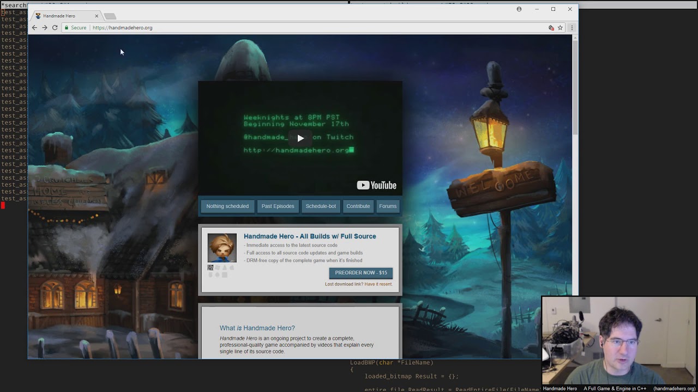The height and width of the screenshot is (392, 698).
Task: Minimize the Chrome browser window
Action: coord(537,9)
